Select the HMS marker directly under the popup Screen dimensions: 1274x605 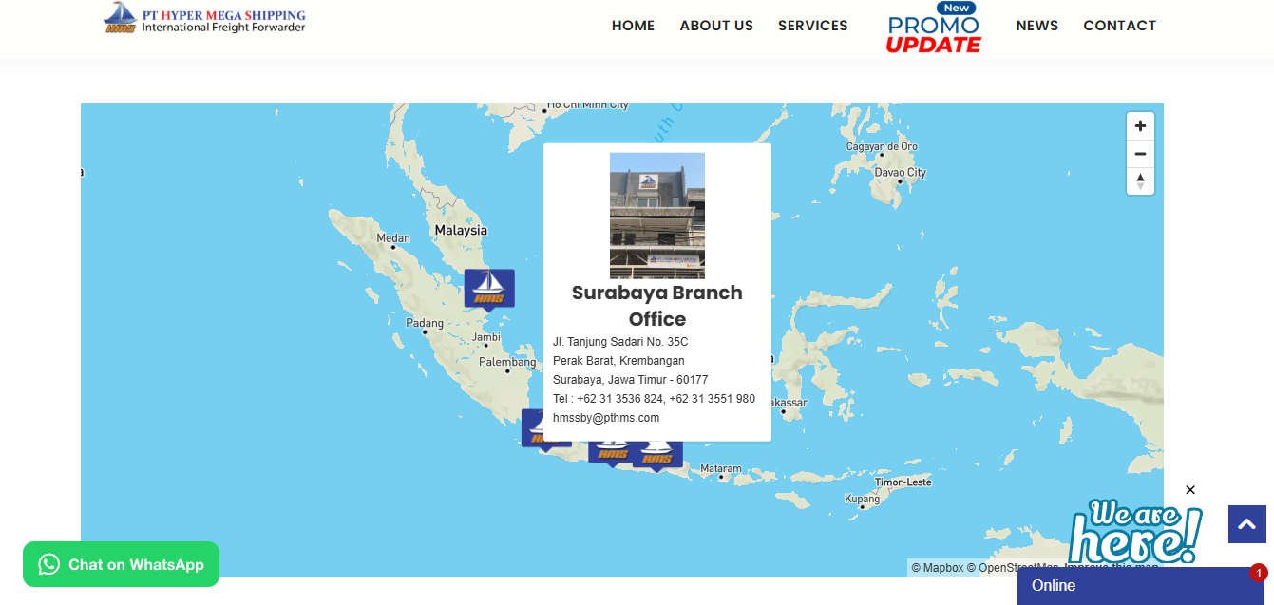(613, 454)
